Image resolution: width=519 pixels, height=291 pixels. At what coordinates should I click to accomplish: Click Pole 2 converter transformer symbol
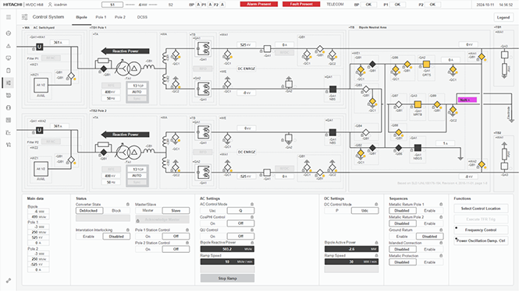pyautogui.click(x=128, y=152)
